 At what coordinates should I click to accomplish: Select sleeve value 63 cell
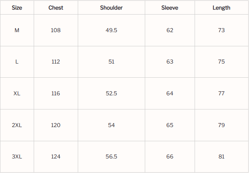coord(170,62)
